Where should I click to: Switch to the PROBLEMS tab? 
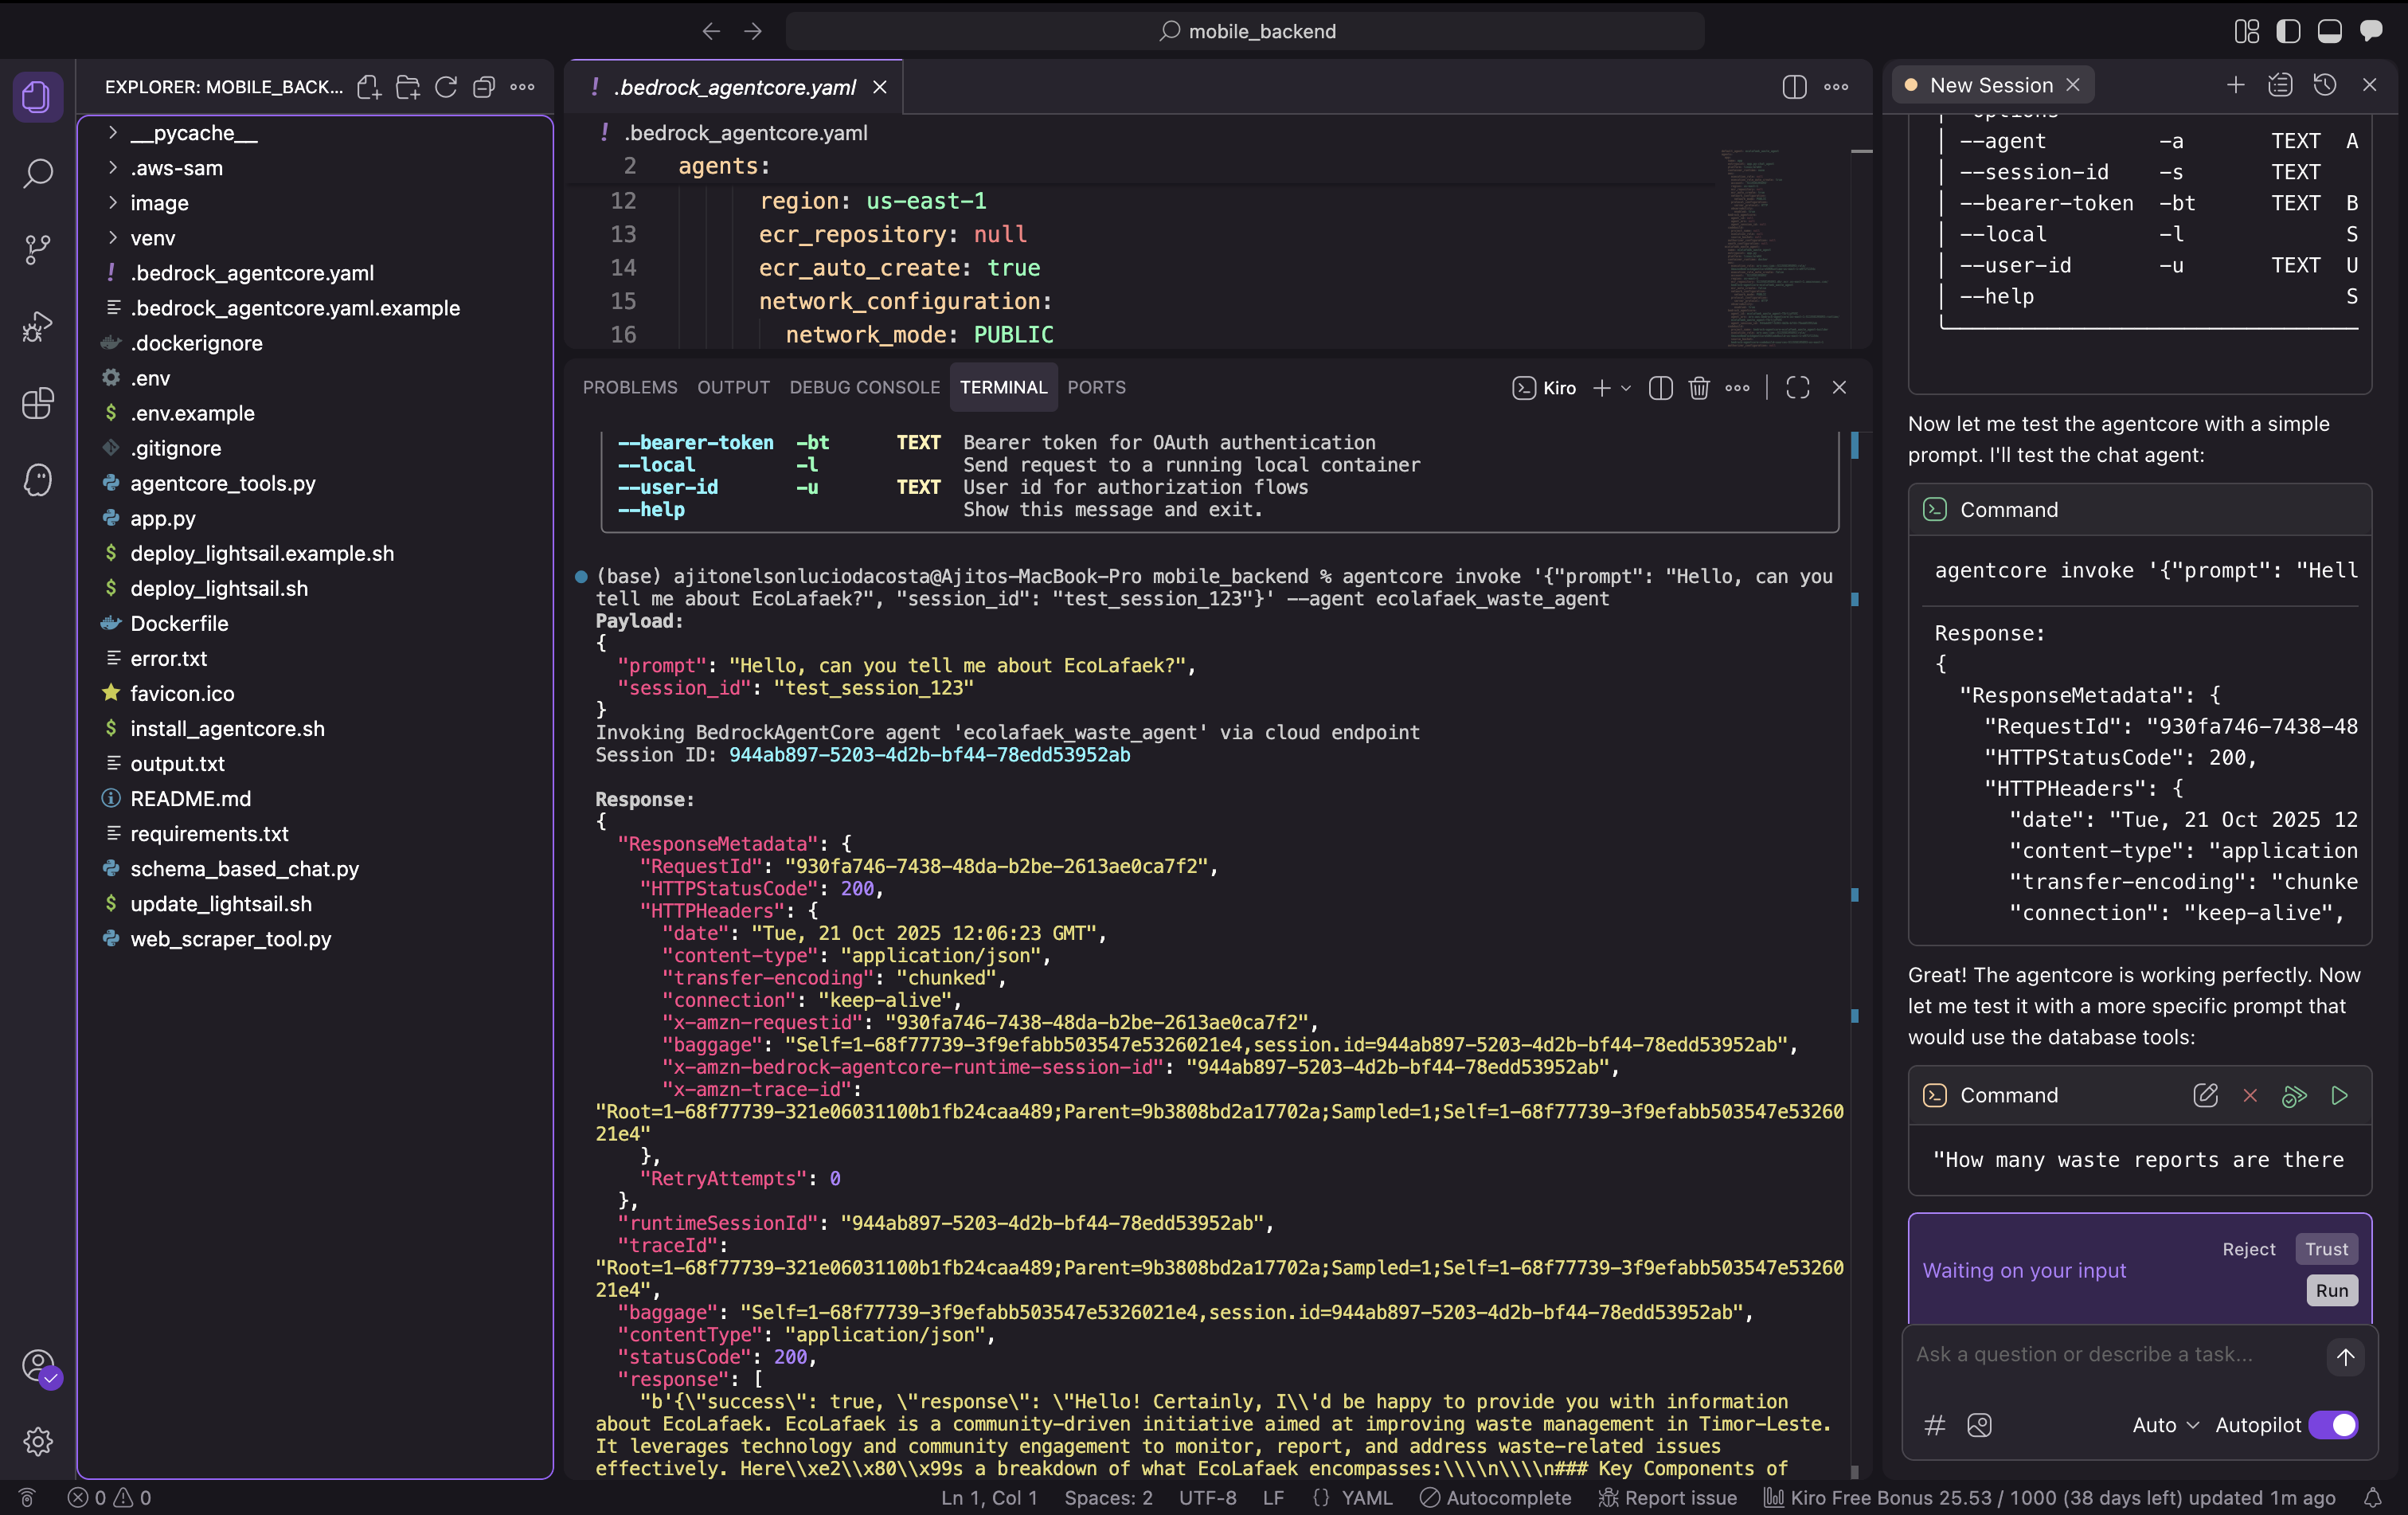[x=629, y=388]
